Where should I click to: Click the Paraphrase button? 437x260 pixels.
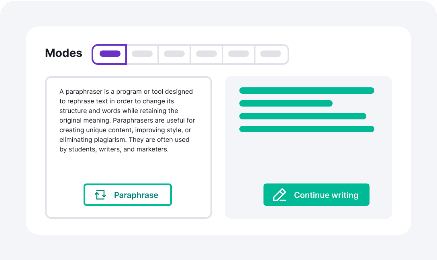[128, 195]
